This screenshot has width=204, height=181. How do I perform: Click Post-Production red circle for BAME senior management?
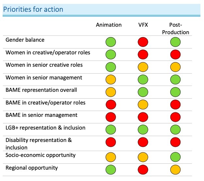pos(175,117)
